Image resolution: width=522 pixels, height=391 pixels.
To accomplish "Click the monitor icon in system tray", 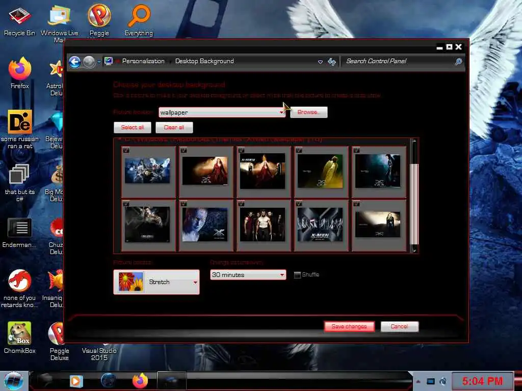I will pyautogui.click(x=430, y=381).
